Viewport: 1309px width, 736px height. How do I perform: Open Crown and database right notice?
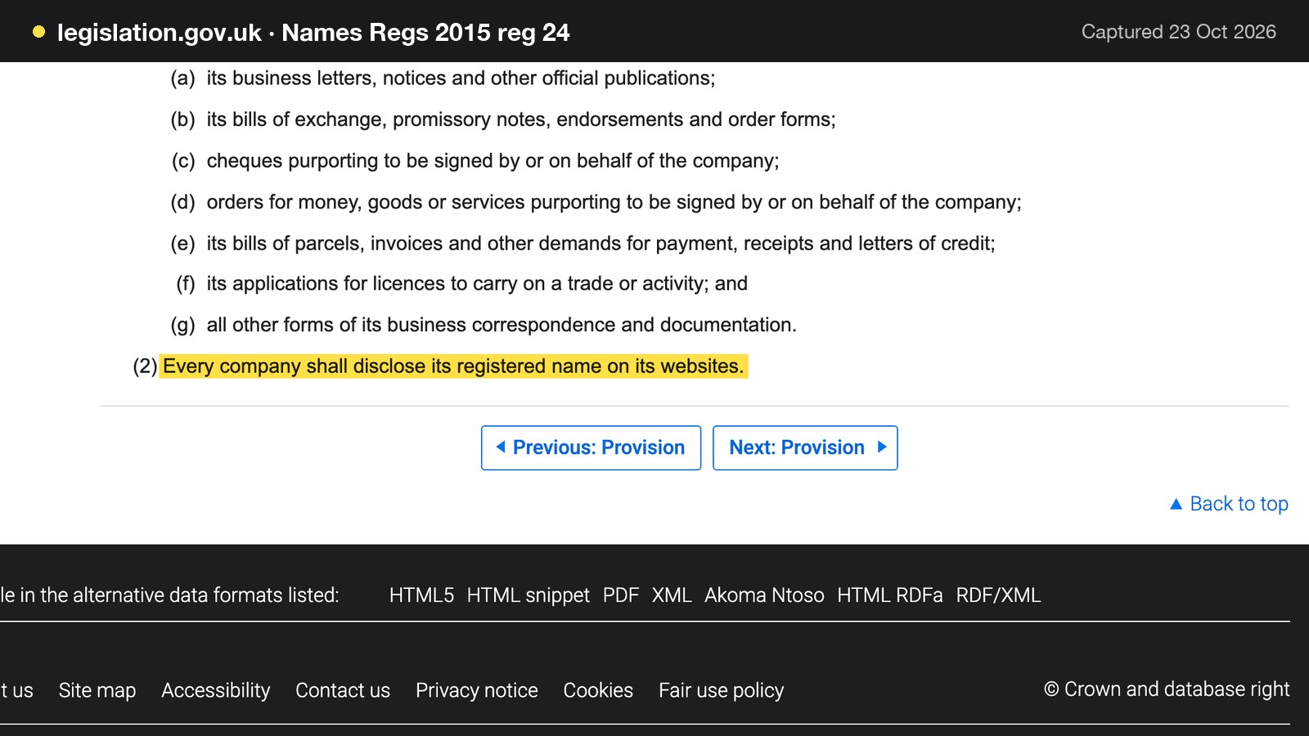click(1167, 689)
